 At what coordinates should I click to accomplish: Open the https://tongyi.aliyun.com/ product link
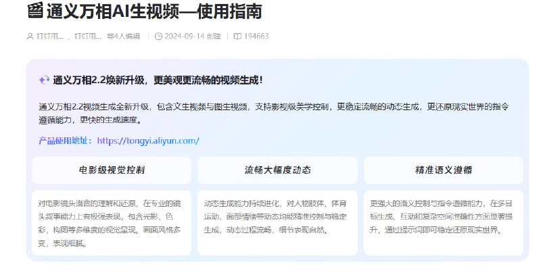[x=148, y=141]
